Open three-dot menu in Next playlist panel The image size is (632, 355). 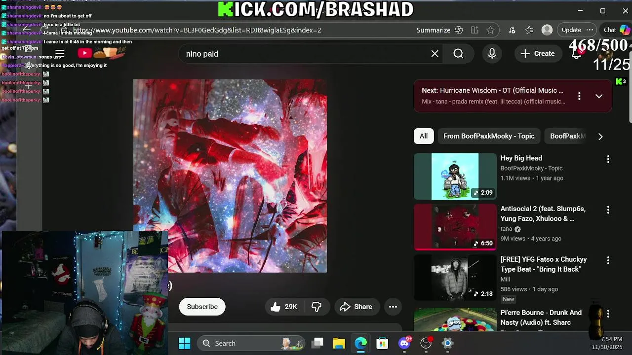579,96
